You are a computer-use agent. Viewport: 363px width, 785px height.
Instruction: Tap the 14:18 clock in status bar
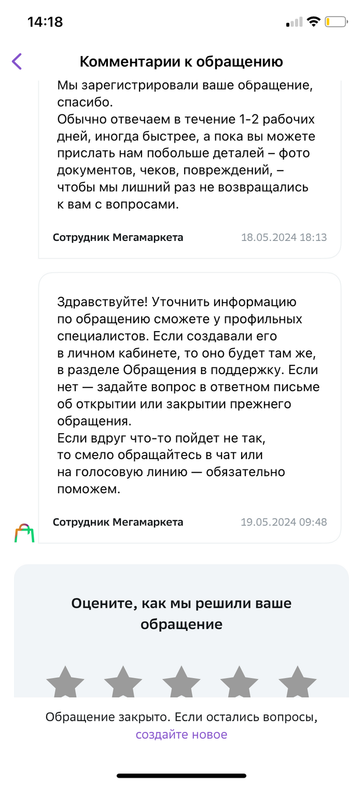(x=45, y=22)
